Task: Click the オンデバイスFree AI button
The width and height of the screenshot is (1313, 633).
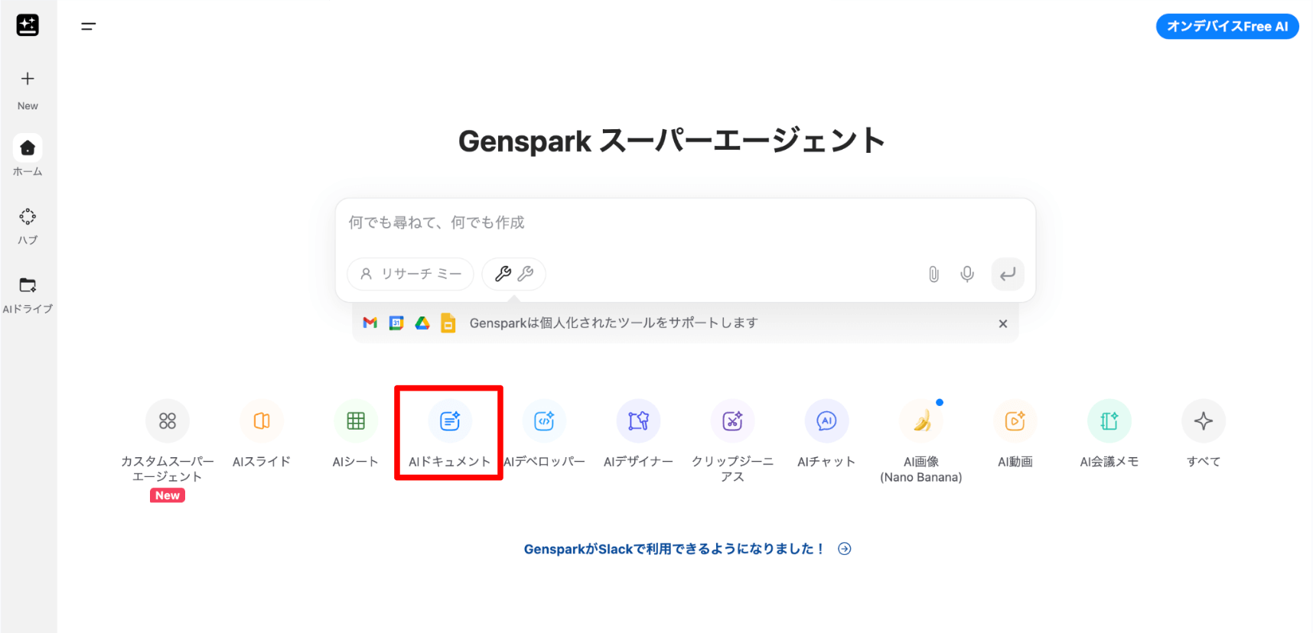Action: pos(1227,26)
